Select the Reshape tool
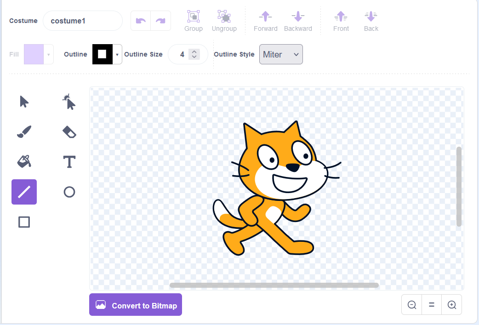The image size is (479, 325). 69,102
